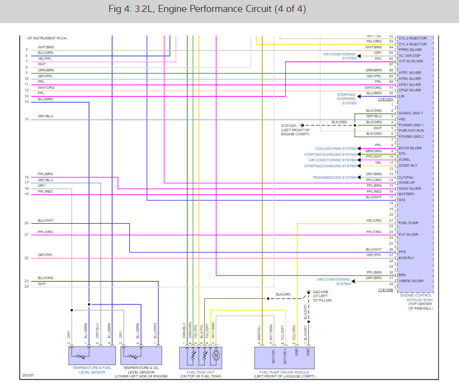This screenshot has width=459, height=383.
Task: Click the MOTOR - terminal label
Action: (273, 356)
